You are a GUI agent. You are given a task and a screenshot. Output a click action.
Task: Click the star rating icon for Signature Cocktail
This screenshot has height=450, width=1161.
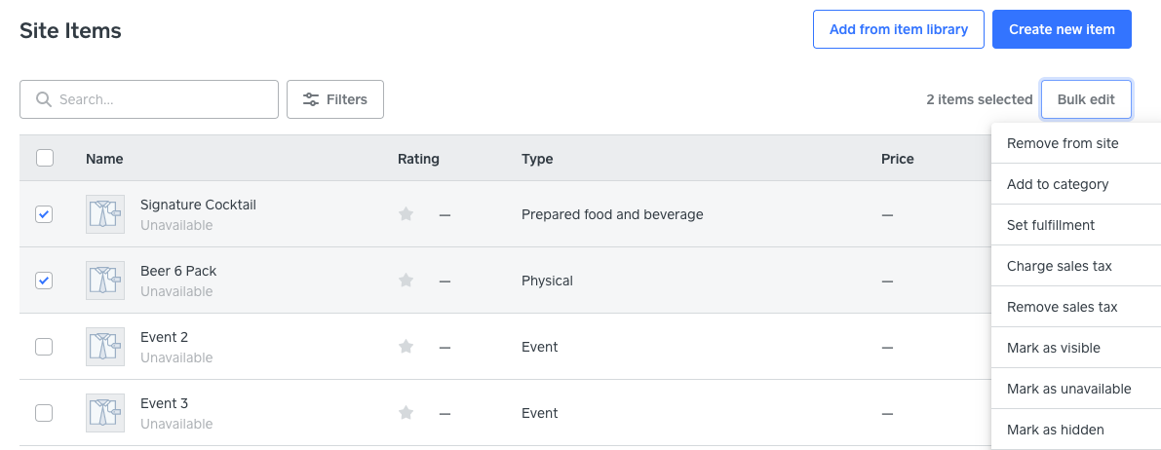pyautogui.click(x=406, y=214)
